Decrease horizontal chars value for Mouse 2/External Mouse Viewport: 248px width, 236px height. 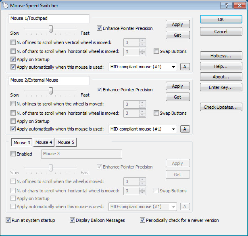tap(142, 115)
